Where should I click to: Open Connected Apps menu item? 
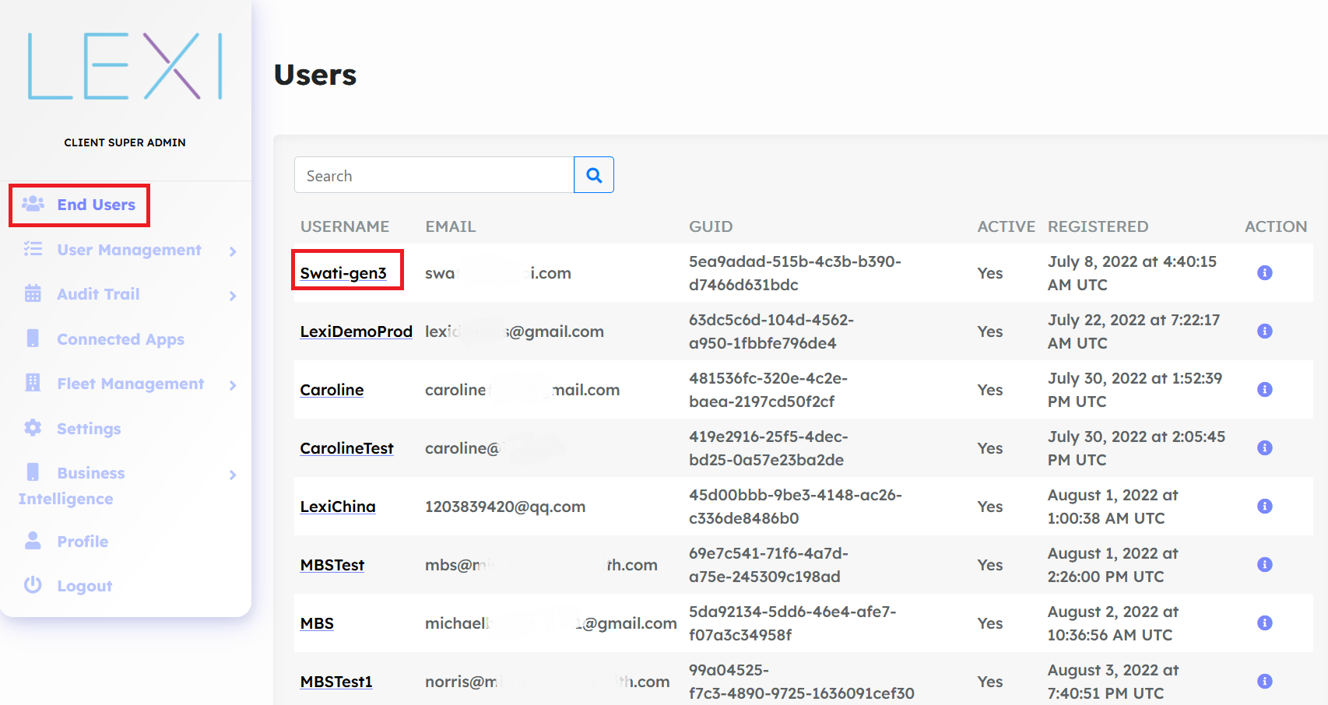click(x=121, y=339)
